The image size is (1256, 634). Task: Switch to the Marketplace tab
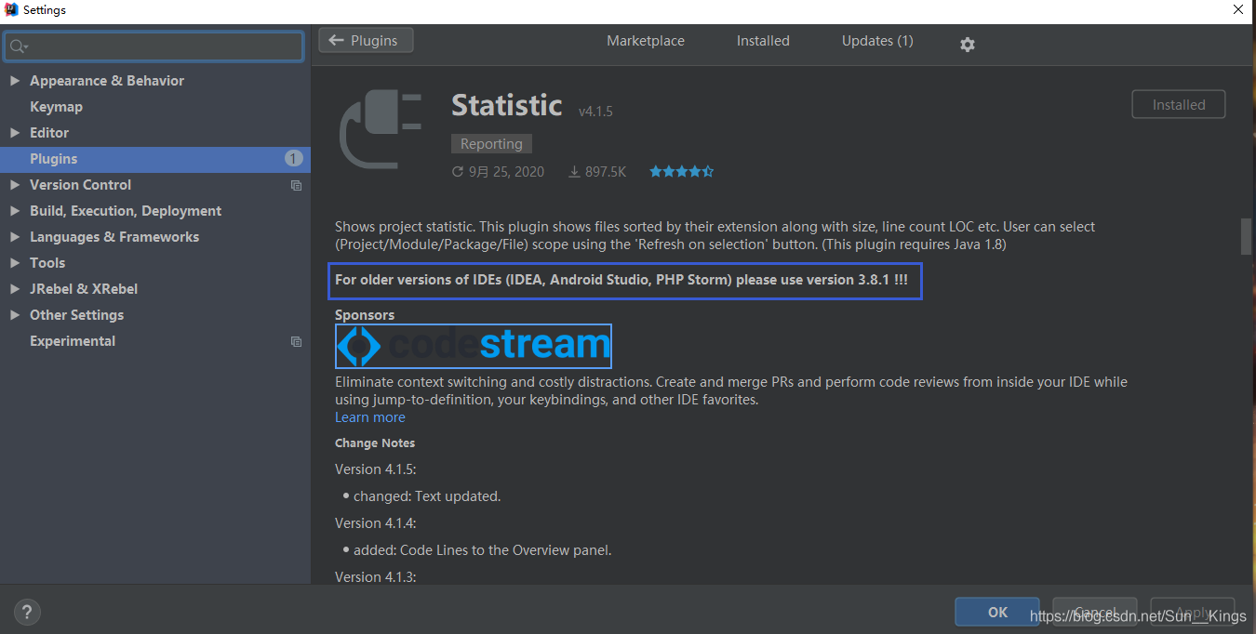(x=645, y=41)
